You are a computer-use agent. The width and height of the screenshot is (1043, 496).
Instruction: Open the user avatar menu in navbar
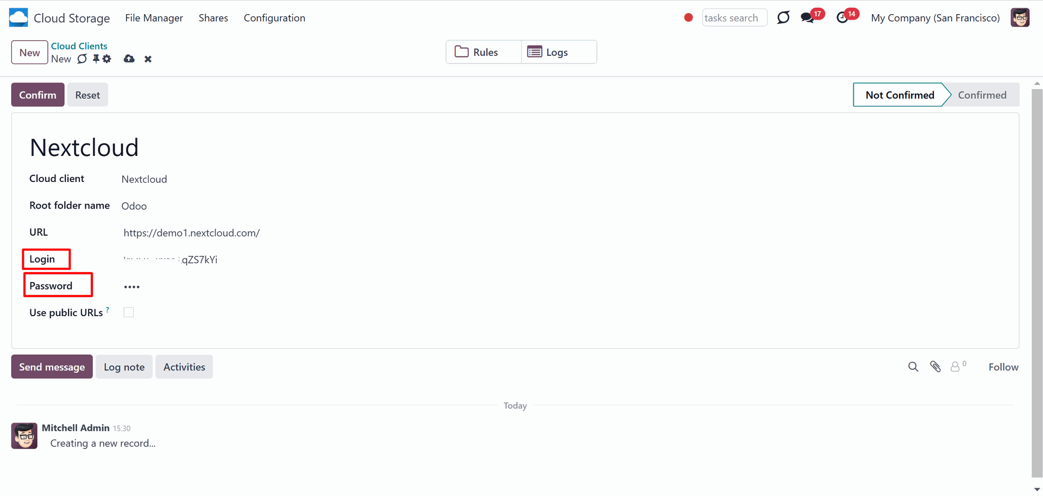[x=1020, y=17]
